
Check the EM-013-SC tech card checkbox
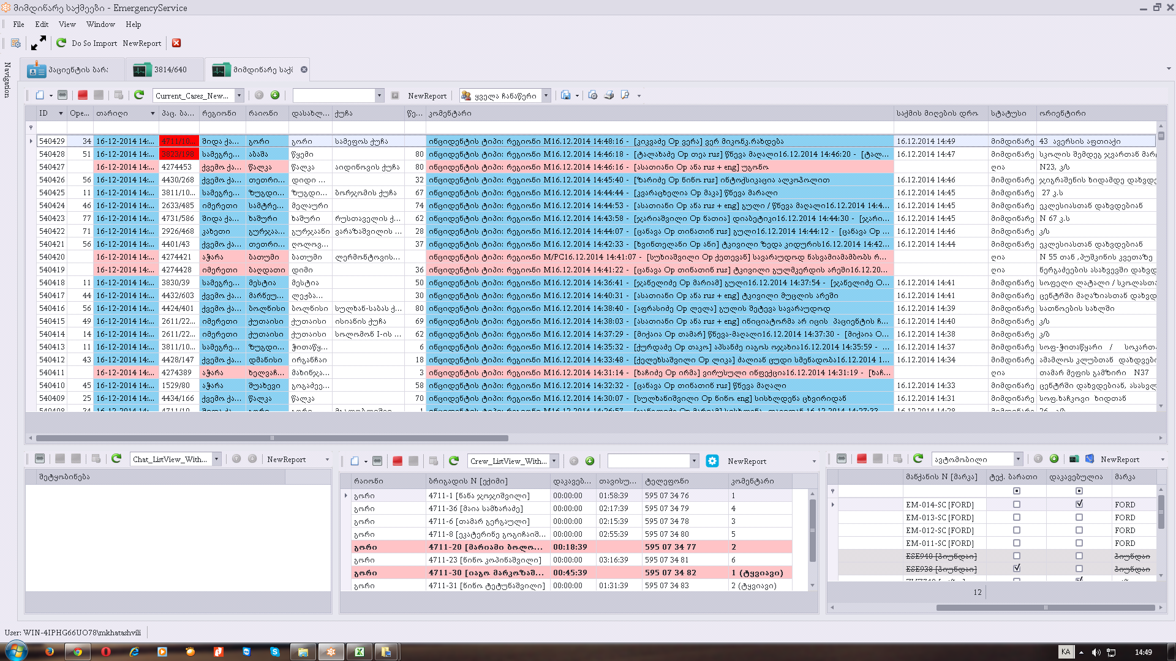pos(1017,518)
